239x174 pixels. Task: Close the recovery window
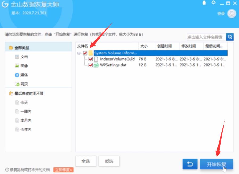(235, 3)
